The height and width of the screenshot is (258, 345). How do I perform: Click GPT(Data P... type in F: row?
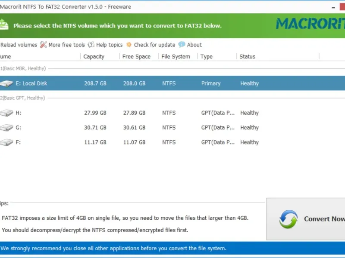(x=218, y=142)
